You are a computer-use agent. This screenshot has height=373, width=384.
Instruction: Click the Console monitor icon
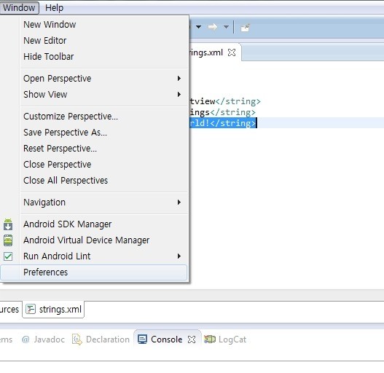[142, 339]
